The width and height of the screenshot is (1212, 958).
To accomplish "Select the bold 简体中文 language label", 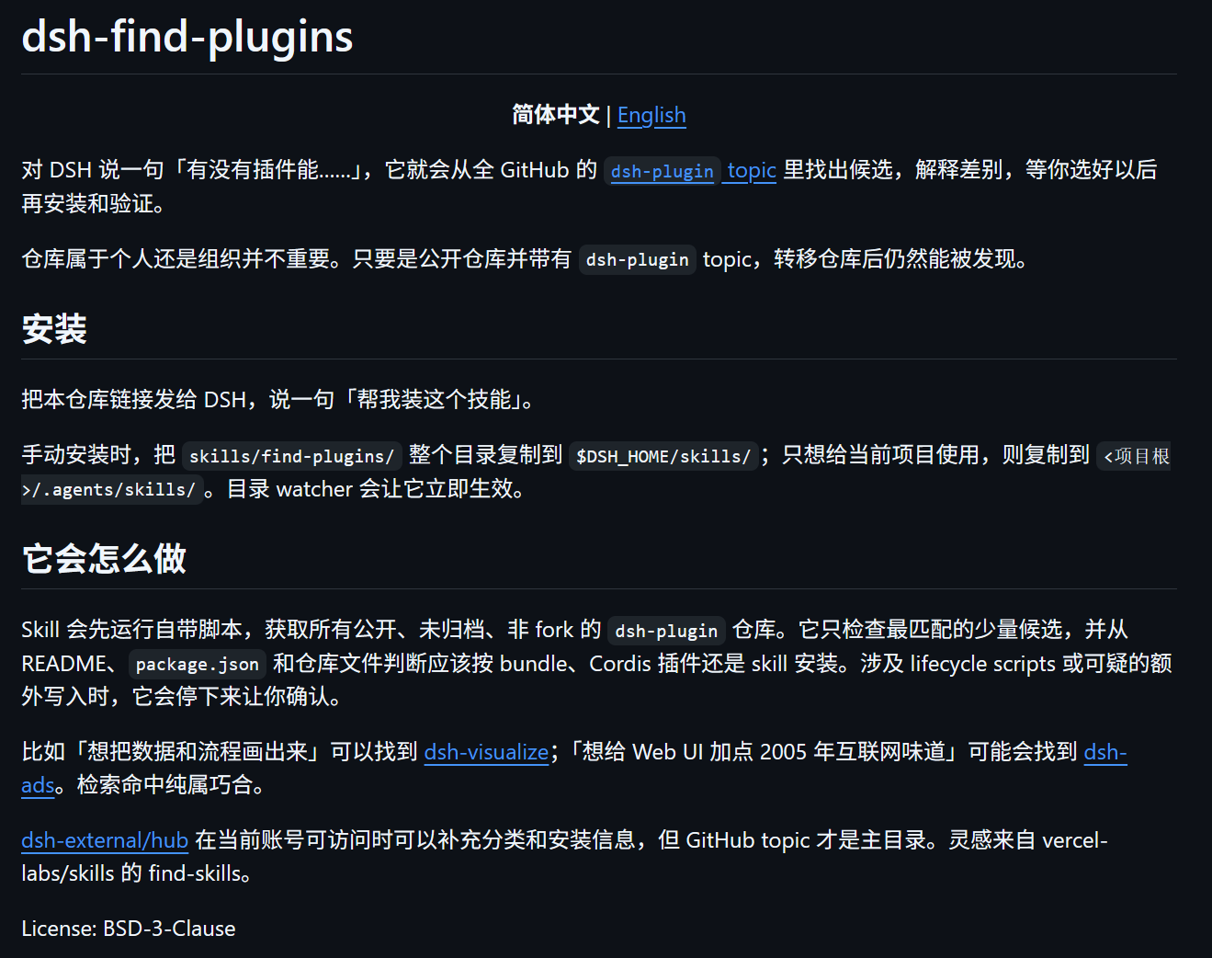I will coord(556,115).
